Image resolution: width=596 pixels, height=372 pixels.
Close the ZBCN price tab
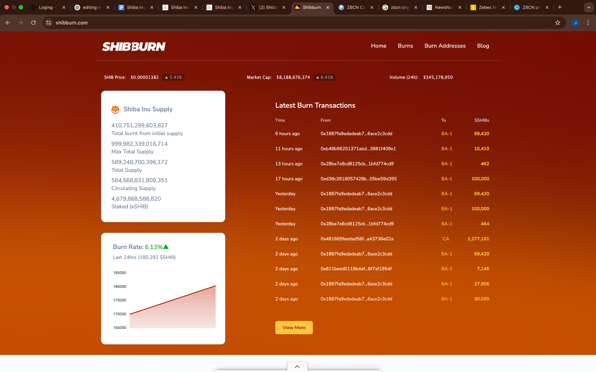pos(547,8)
